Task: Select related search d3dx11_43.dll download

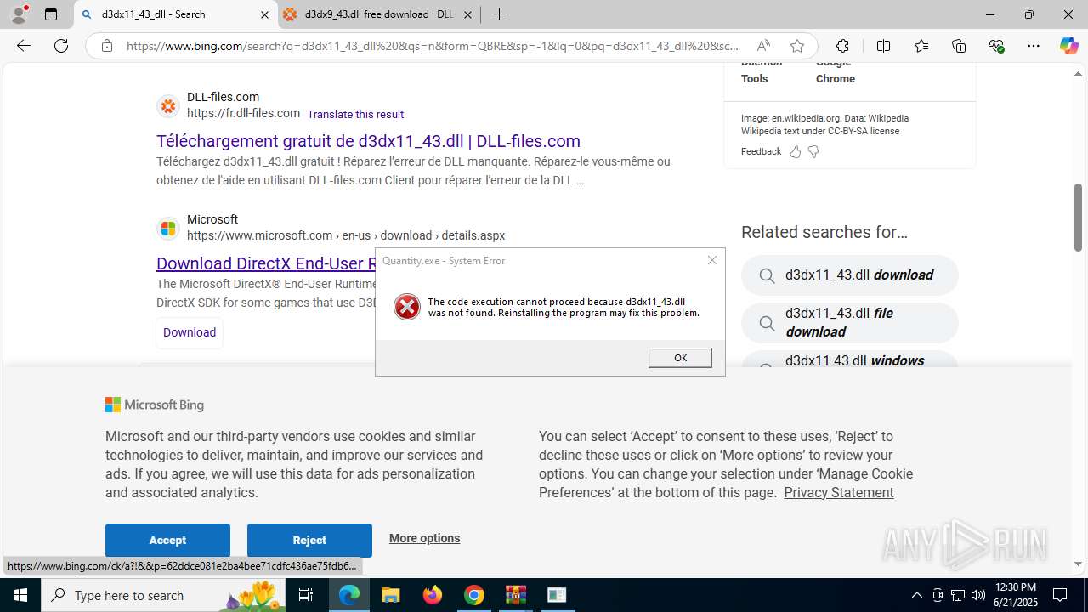Action: tap(850, 275)
